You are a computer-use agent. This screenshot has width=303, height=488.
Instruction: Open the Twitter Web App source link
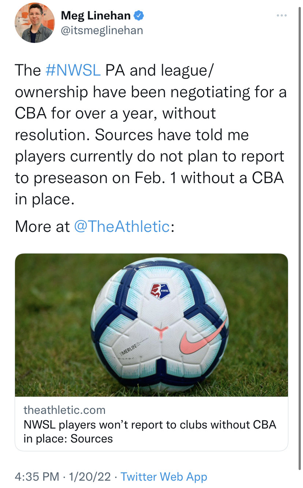tap(164, 477)
